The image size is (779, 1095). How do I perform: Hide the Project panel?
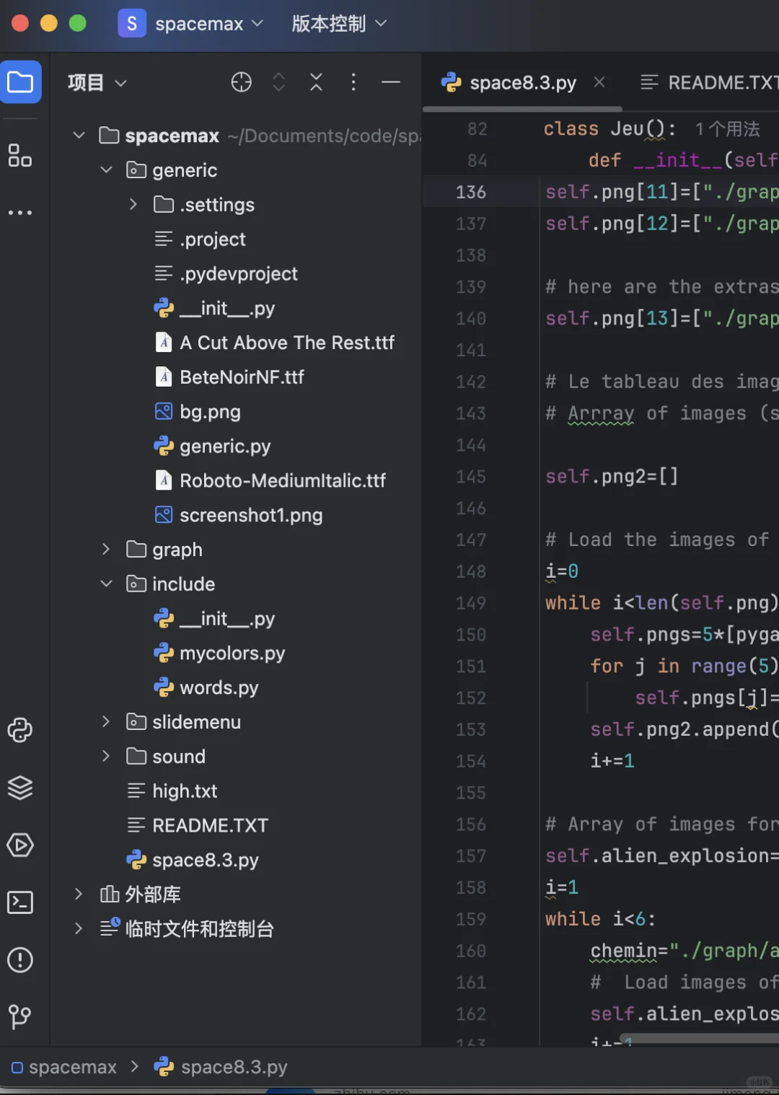(x=390, y=82)
